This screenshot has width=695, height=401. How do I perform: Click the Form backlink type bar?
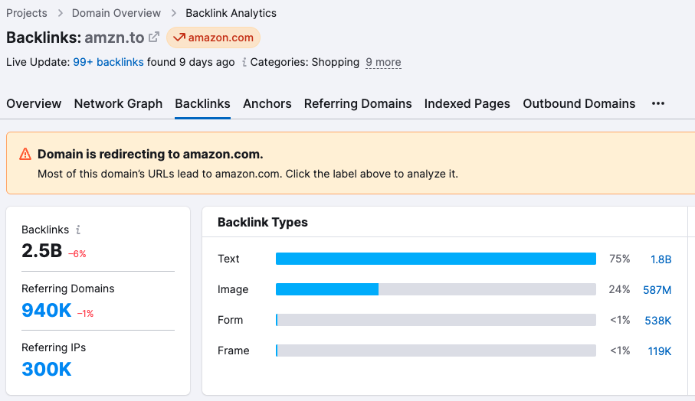(x=436, y=320)
